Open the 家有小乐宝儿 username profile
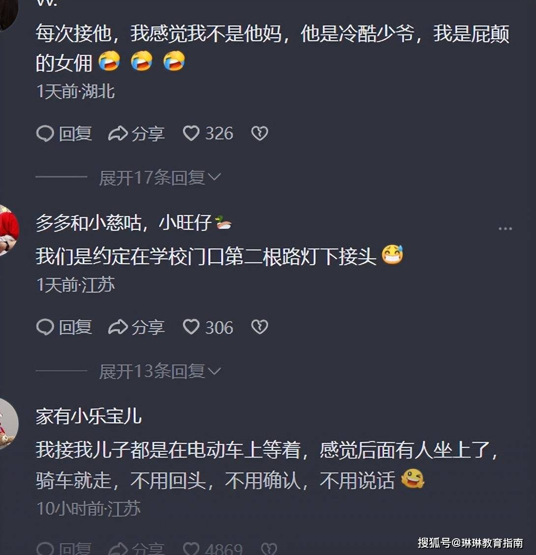 (89, 416)
